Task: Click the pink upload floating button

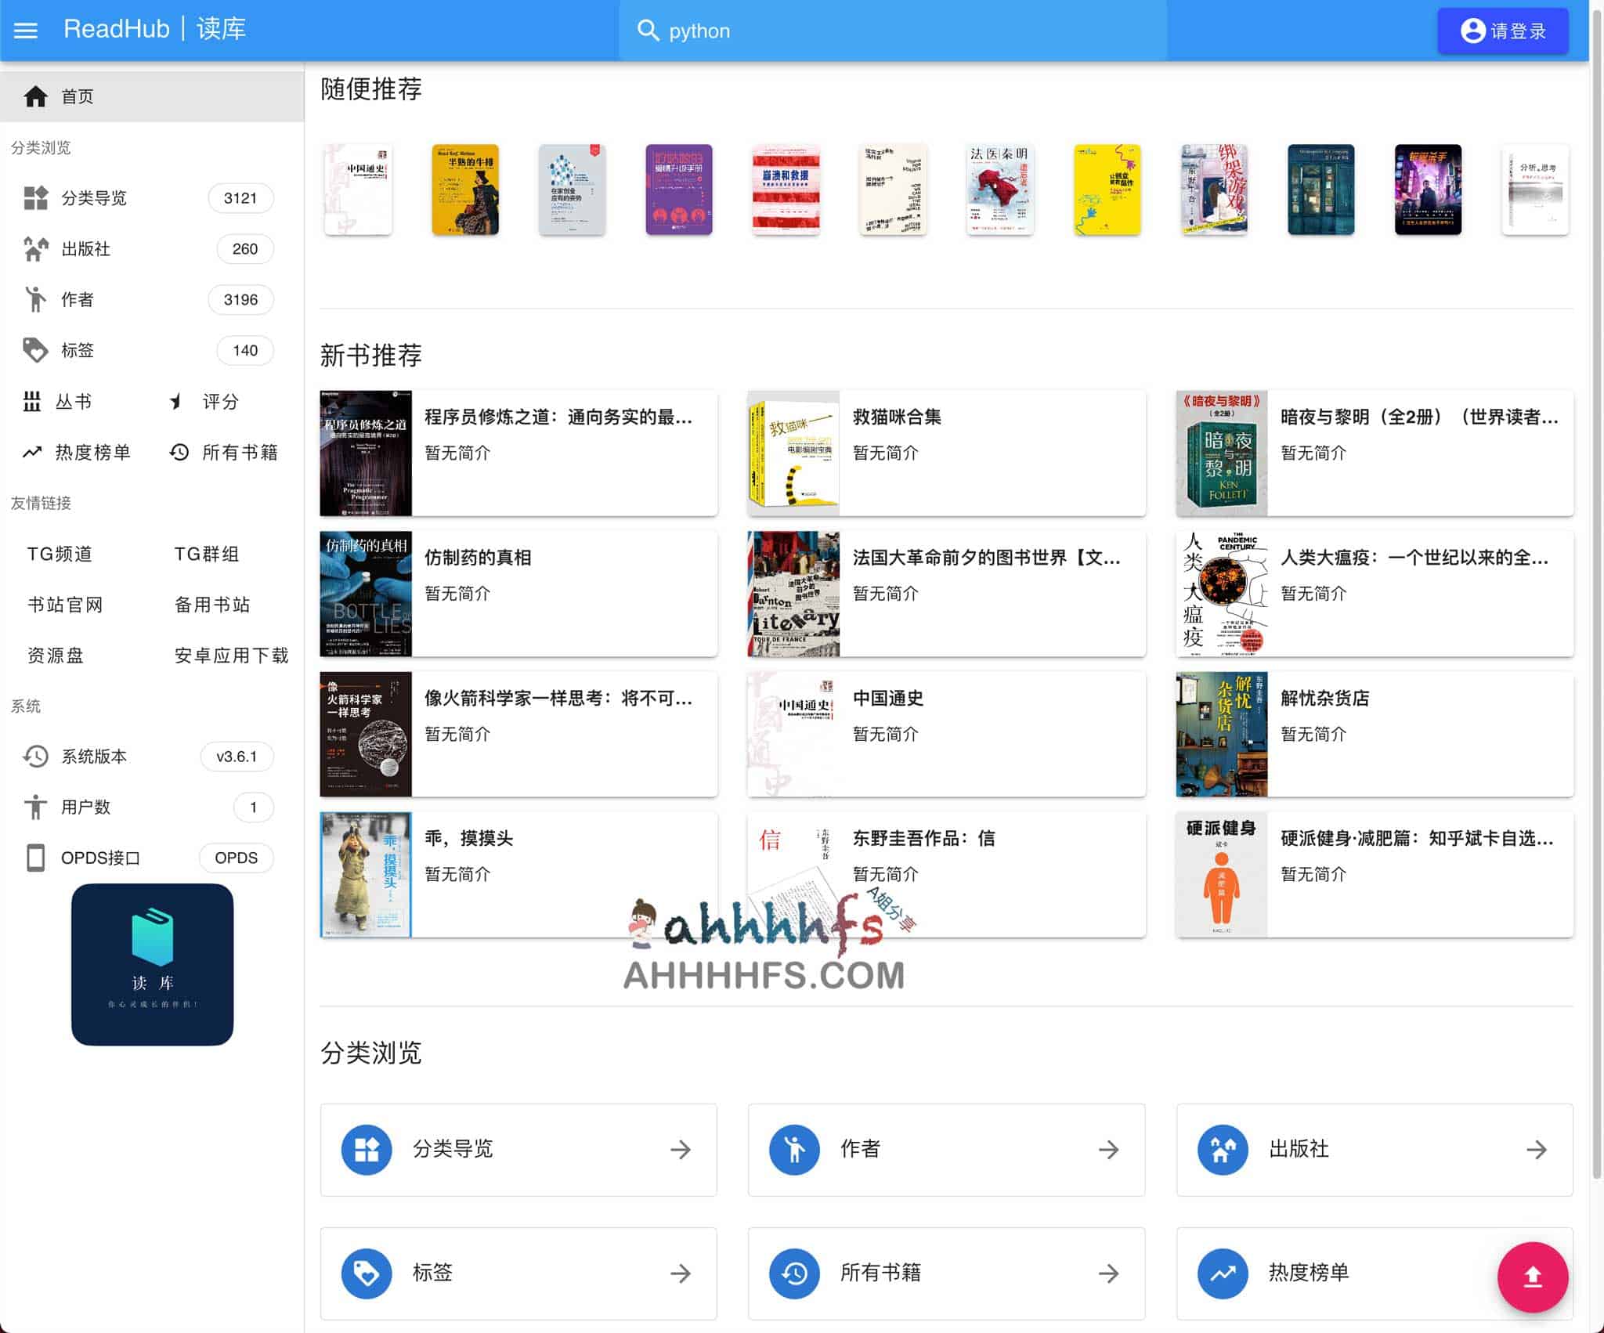Action: (1534, 1277)
